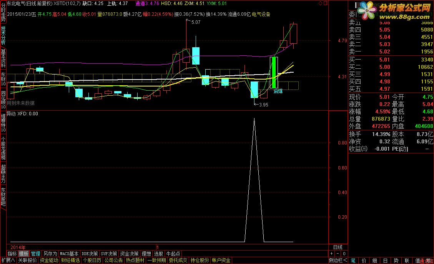The height and width of the screenshot is (264, 434).
Task: Switch to 技术分析 side tab
Action: coord(3,35)
